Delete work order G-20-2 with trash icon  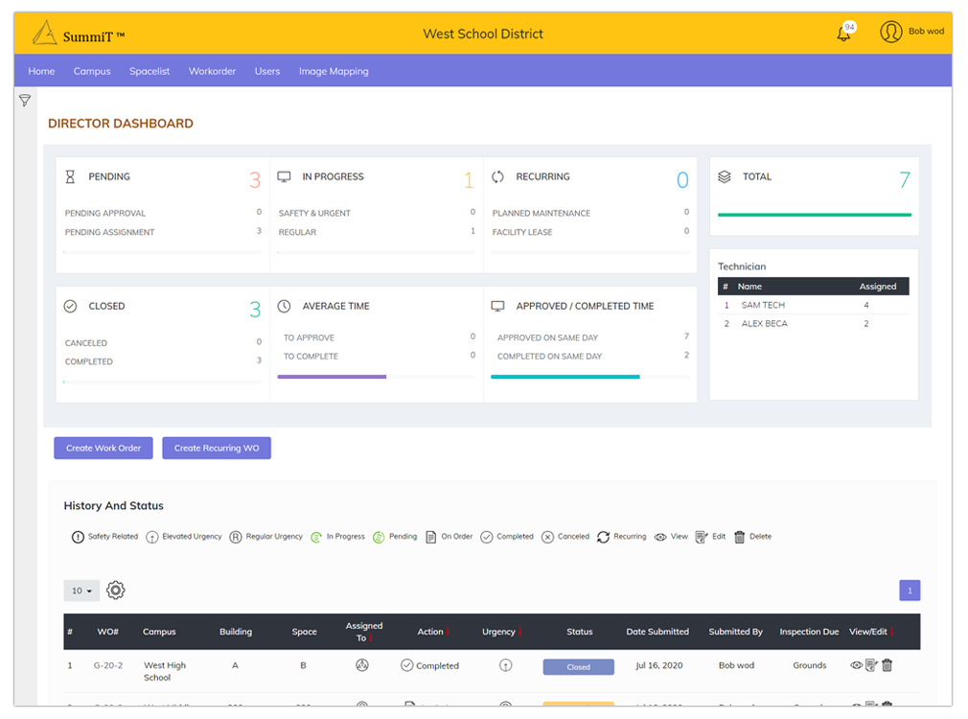[887, 665]
